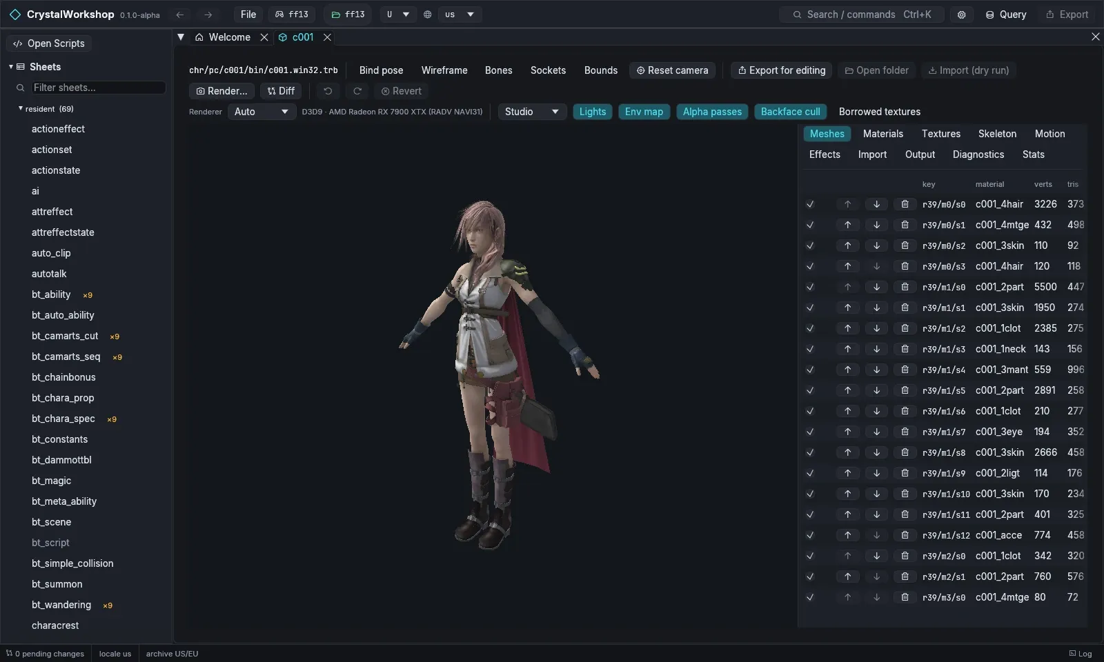Viewport: 1104px width, 662px height.
Task: Switch to the Materials tab
Action: [x=883, y=134]
